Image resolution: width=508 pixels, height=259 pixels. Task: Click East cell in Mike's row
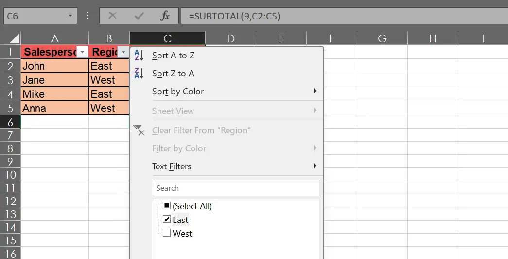click(109, 94)
